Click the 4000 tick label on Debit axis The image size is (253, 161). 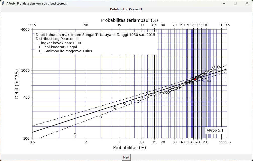pyautogui.click(x=25, y=29)
